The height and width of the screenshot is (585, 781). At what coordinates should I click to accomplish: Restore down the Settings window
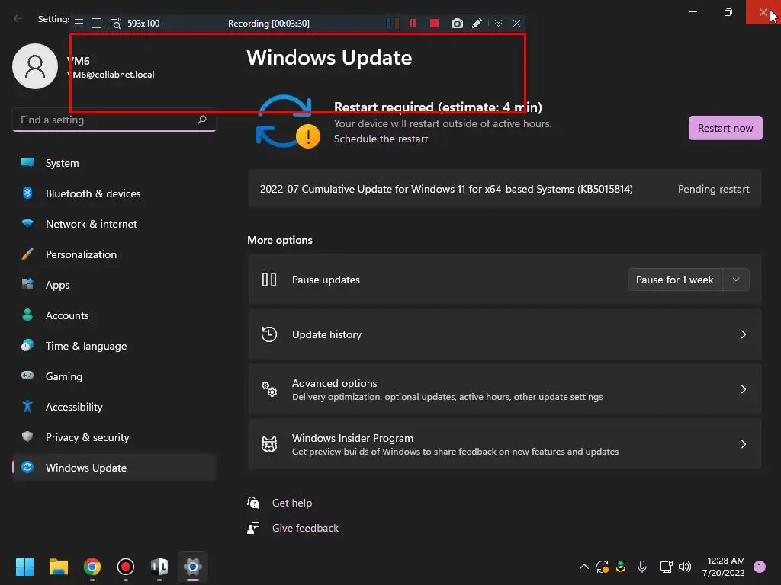coord(728,12)
